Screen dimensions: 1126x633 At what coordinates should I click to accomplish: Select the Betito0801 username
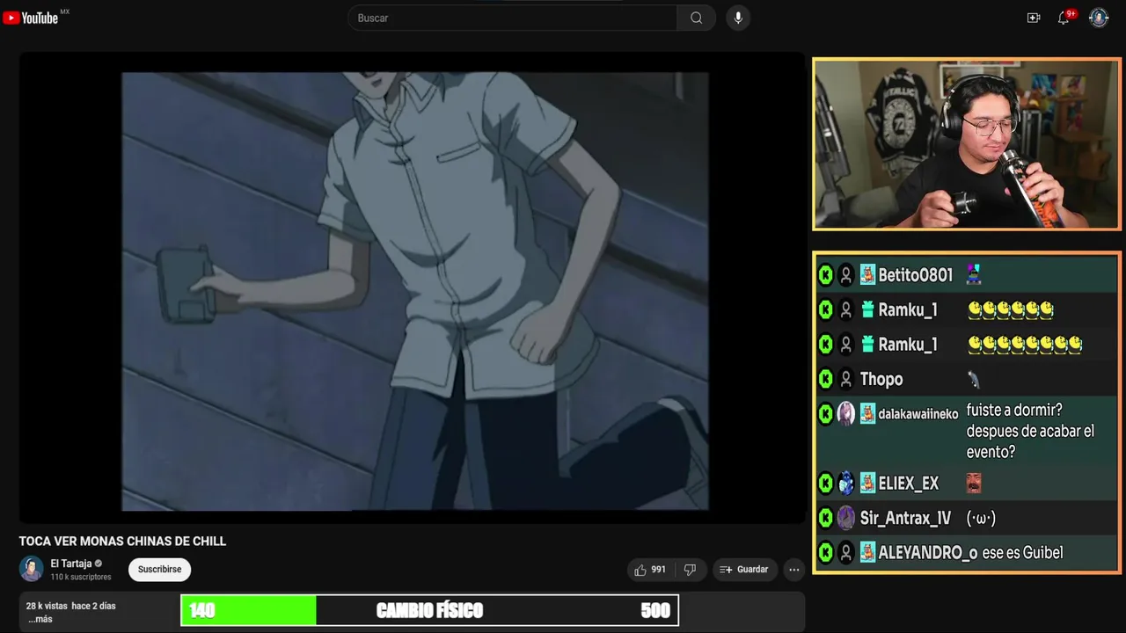pyautogui.click(x=915, y=275)
